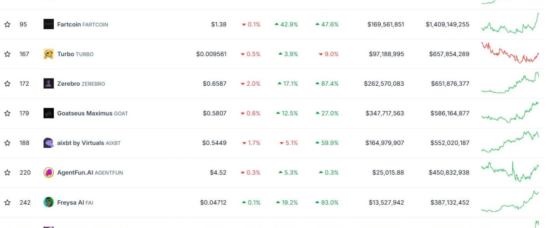Click the Goatseus Maximus logo icon

[x=48, y=113]
